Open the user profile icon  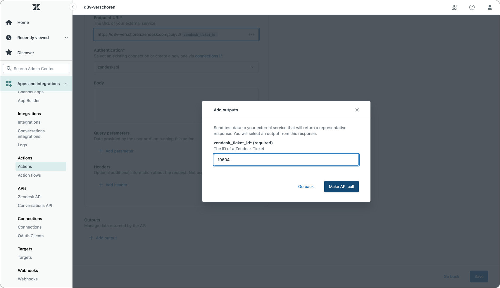coord(490,7)
